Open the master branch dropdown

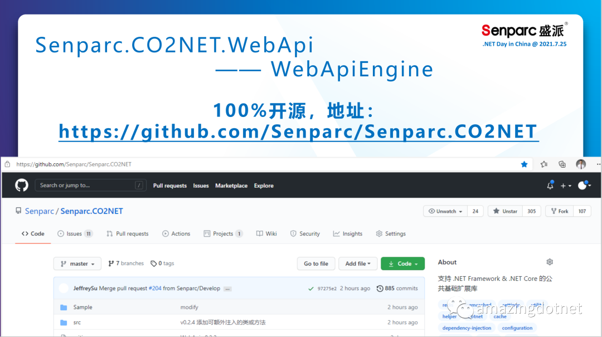pos(77,263)
